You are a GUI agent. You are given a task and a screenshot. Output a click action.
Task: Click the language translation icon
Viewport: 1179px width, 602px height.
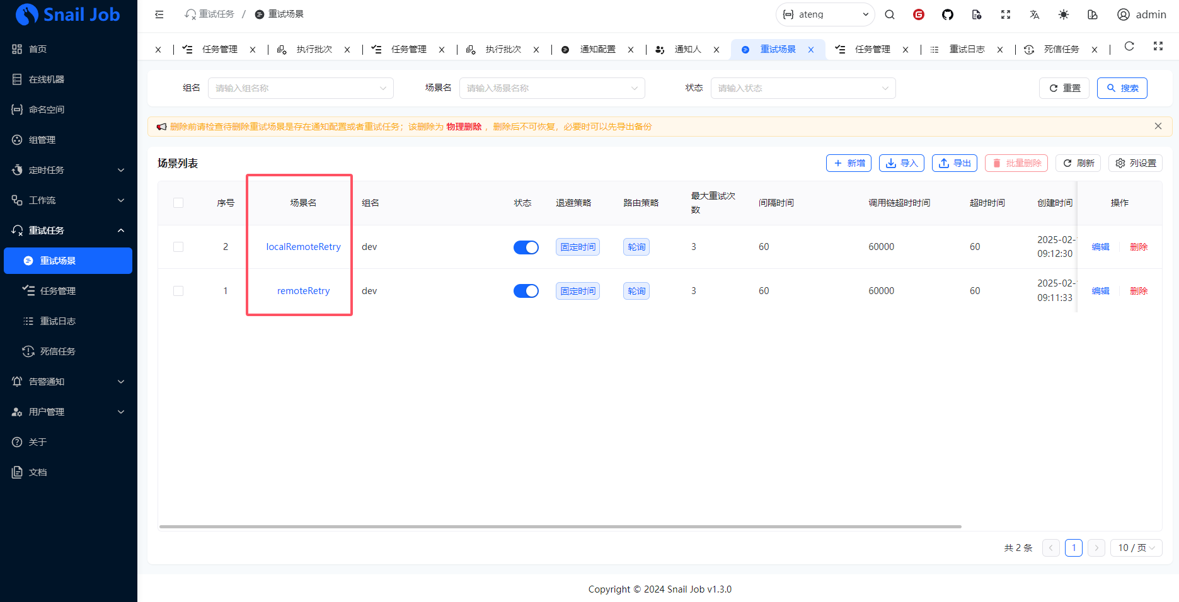[1034, 14]
